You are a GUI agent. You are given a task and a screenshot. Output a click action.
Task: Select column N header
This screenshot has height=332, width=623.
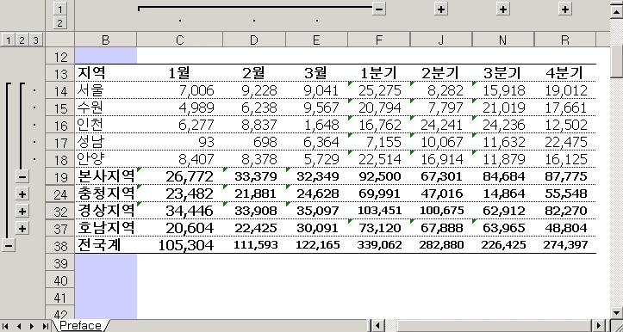point(503,40)
